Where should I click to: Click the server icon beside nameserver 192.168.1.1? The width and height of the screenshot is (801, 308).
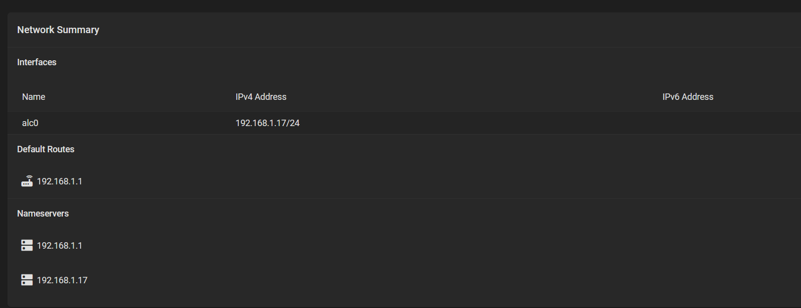pos(27,246)
